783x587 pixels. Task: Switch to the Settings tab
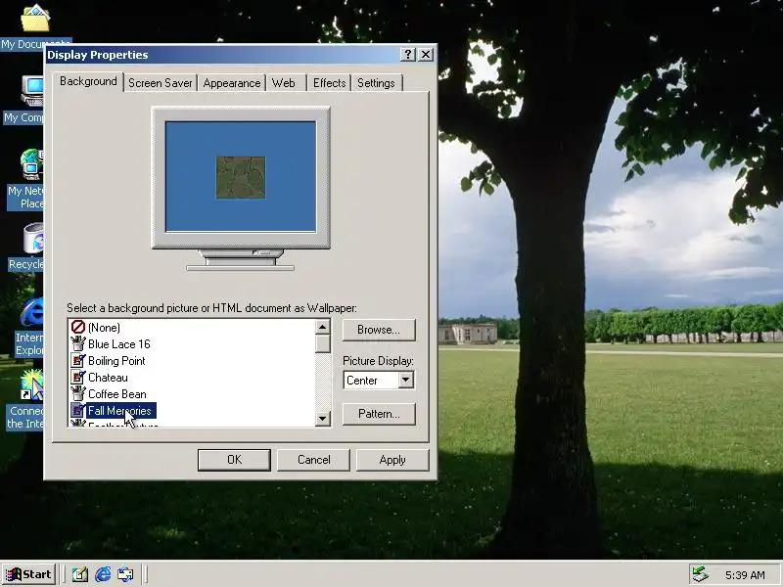376,83
